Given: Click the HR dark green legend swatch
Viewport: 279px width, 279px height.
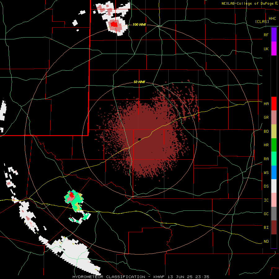Looking at the screenshot, I should pos(274,145).
